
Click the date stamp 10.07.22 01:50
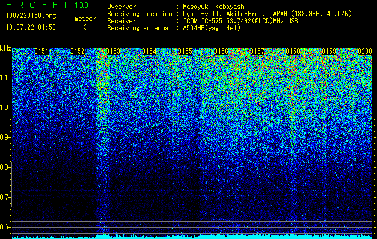[31, 27]
